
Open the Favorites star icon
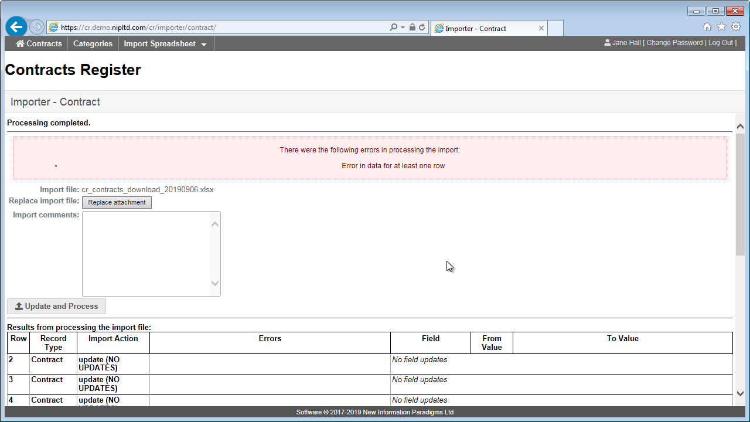click(721, 27)
